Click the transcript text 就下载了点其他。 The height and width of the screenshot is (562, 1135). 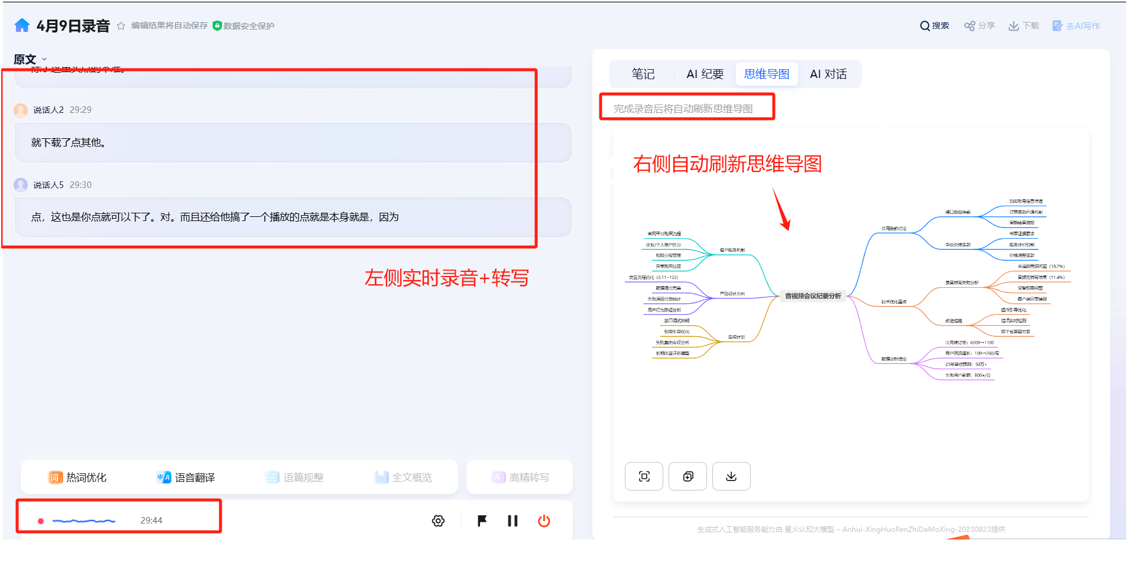(x=69, y=142)
